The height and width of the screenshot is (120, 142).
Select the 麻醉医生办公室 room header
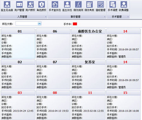(88, 31)
